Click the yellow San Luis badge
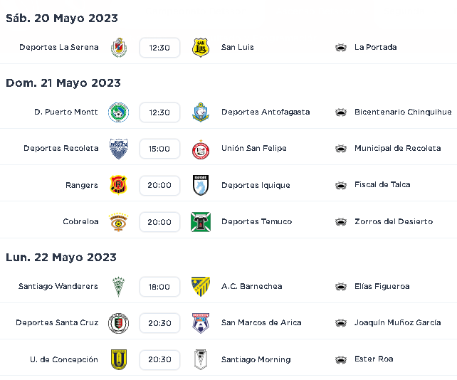The width and height of the screenshot is (457, 380). (201, 48)
